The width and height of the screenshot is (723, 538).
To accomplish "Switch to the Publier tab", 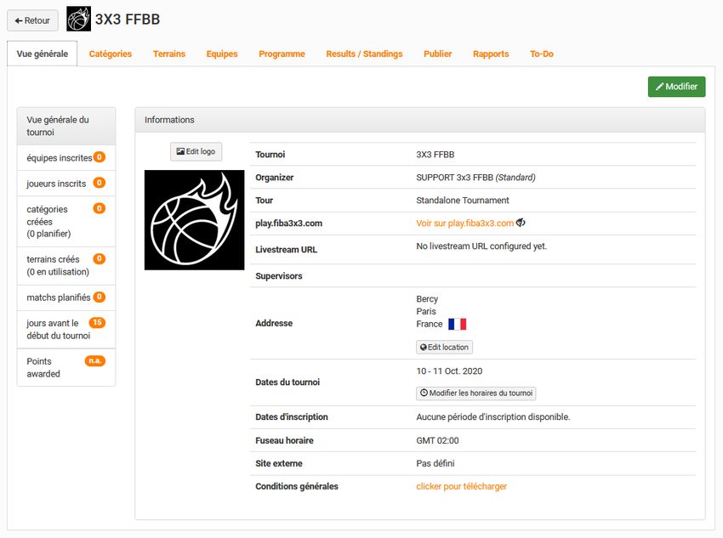I will [x=437, y=54].
